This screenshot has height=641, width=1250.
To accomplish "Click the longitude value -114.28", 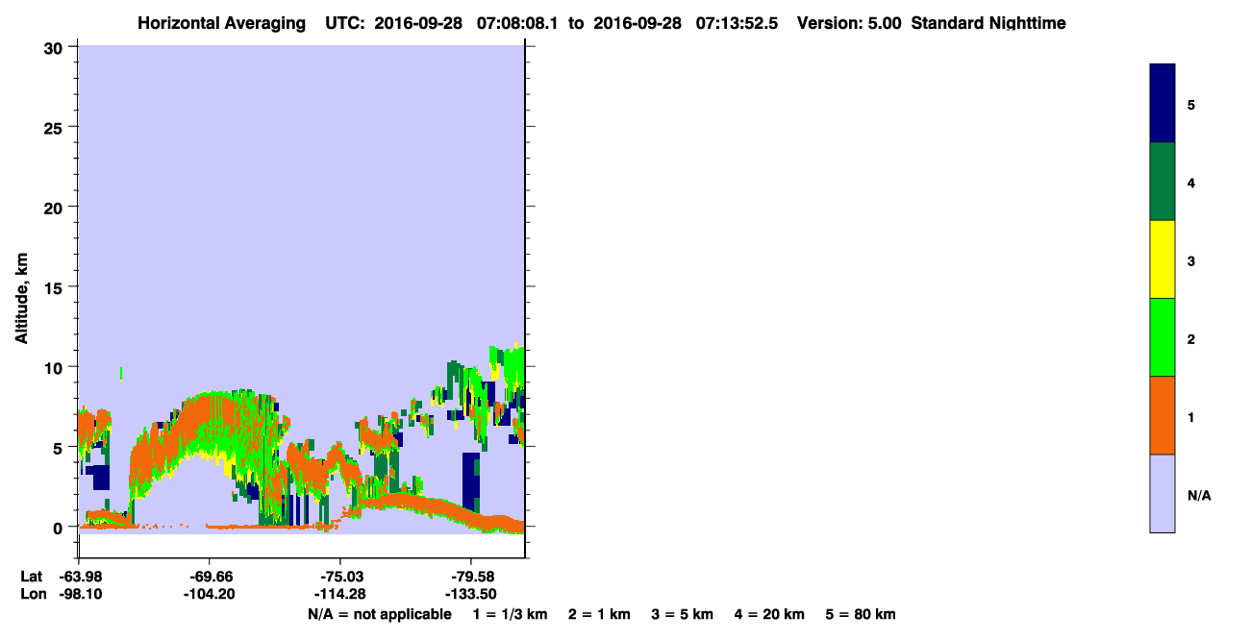I will coord(340,594).
